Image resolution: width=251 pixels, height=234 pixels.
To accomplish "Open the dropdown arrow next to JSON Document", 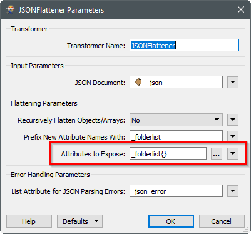I will click(x=233, y=82).
